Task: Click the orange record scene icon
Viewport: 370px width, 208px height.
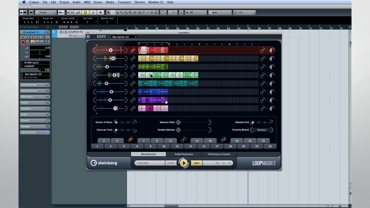Action: click(130, 140)
